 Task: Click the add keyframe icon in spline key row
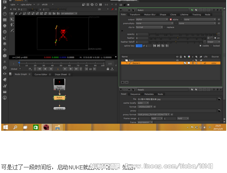coord(163,46)
